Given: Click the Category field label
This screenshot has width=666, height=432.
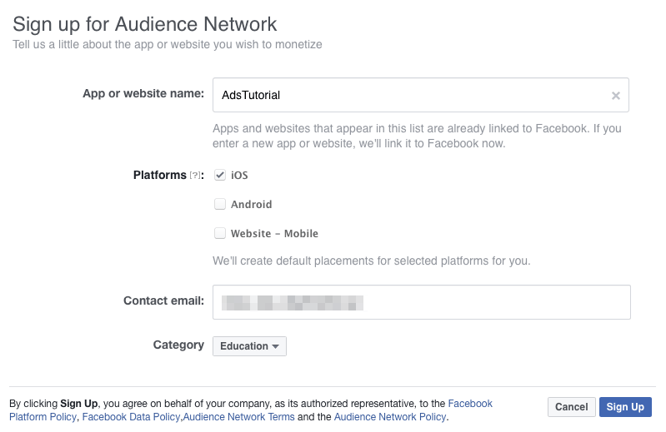Looking at the screenshot, I should pyautogui.click(x=178, y=345).
